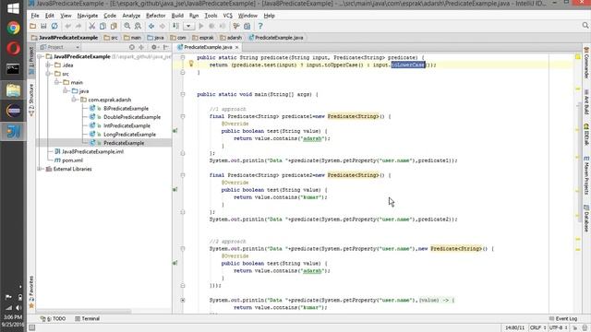Open the Navigate menu
Viewport: 591px width, 332px height.
click(x=88, y=16)
